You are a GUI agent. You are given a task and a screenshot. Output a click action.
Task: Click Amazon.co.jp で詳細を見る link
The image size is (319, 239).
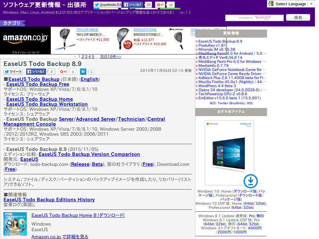(x=60, y=237)
